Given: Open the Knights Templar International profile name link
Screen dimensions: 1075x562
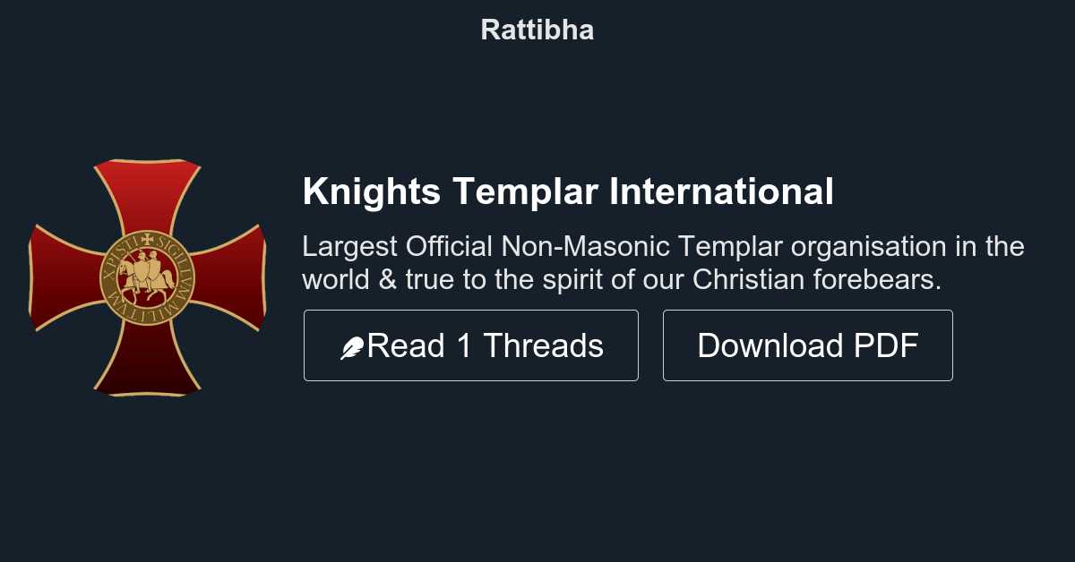Looking at the screenshot, I should (570, 191).
